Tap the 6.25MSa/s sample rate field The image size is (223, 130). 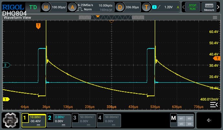tap(85, 5)
